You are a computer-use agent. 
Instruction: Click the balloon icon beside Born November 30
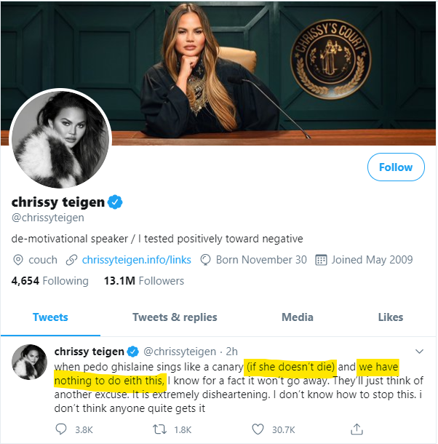206,260
